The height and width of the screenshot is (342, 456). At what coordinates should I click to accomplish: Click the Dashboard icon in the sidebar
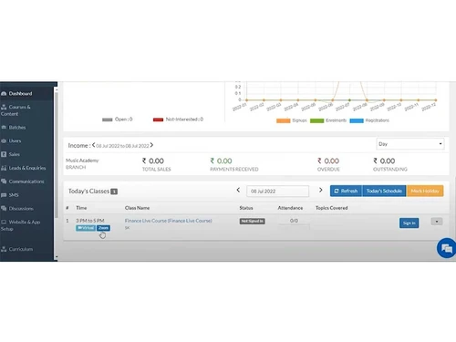(4, 94)
